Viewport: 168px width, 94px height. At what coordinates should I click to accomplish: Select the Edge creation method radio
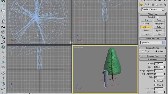pos(143,51)
